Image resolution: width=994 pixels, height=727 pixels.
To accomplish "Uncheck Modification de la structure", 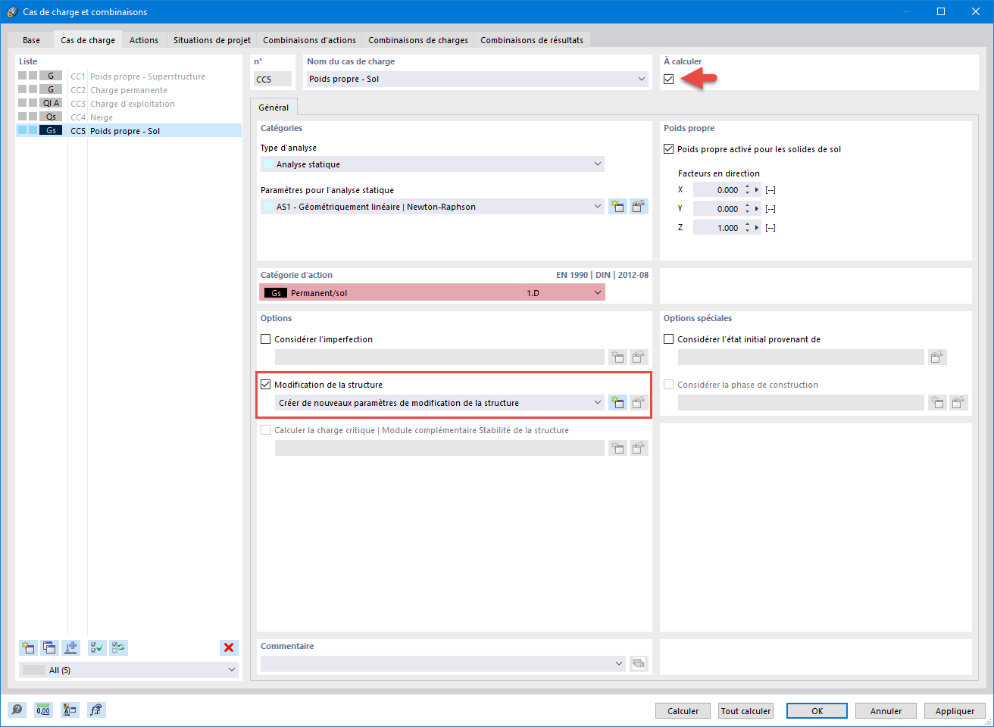I will [x=265, y=385].
